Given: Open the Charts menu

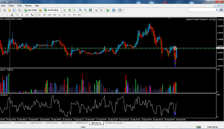Looking at the screenshot, I should click(11, 6).
